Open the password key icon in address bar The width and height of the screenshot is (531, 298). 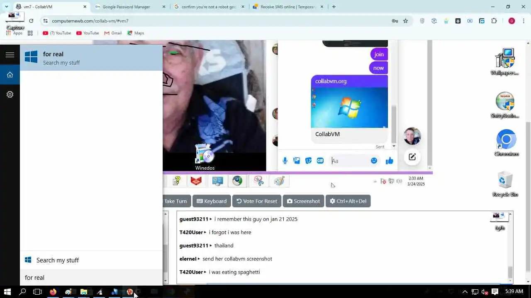point(395,21)
